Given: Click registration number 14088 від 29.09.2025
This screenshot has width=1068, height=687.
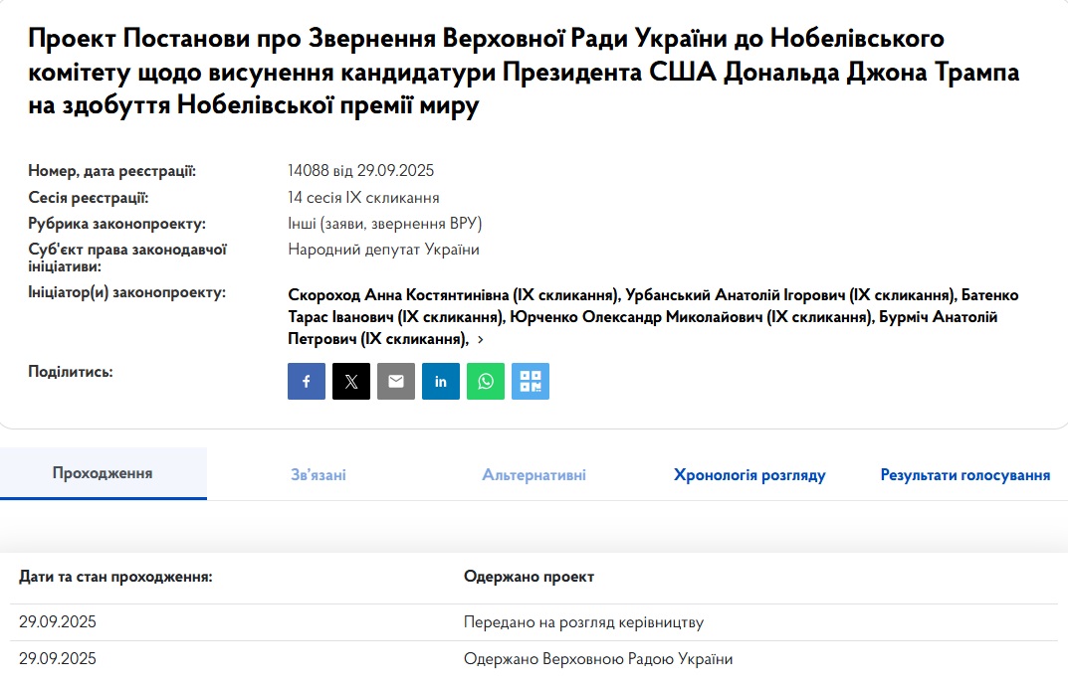Looking at the screenshot, I should click(x=360, y=171).
